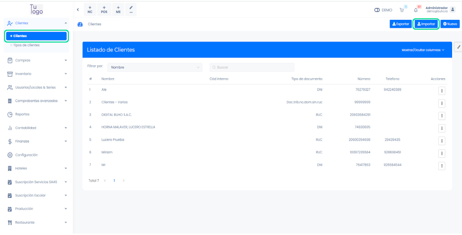Click the Importar button
This screenshot has width=462, height=235.
426,24
